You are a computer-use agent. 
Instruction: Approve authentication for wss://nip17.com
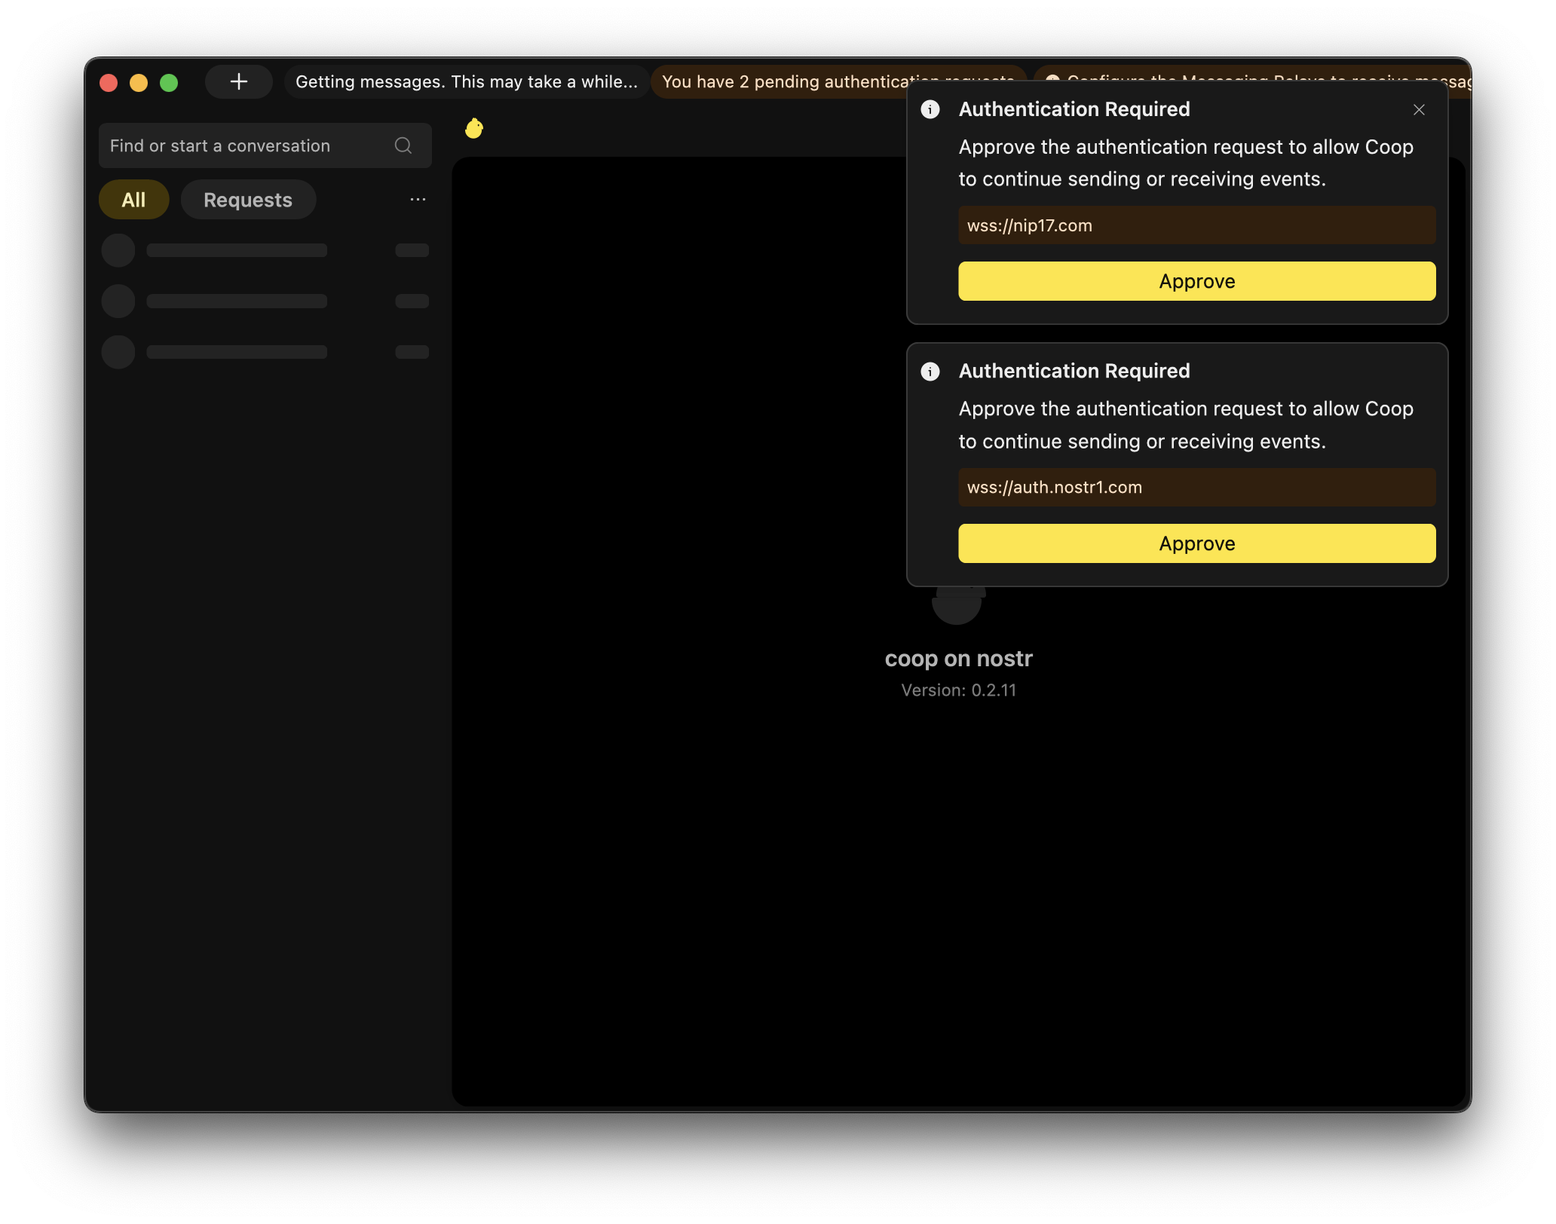[1196, 281]
